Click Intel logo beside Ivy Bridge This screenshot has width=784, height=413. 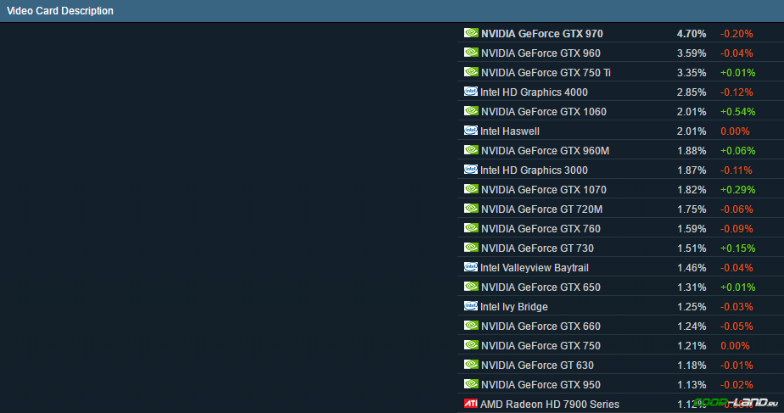tap(471, 306)
